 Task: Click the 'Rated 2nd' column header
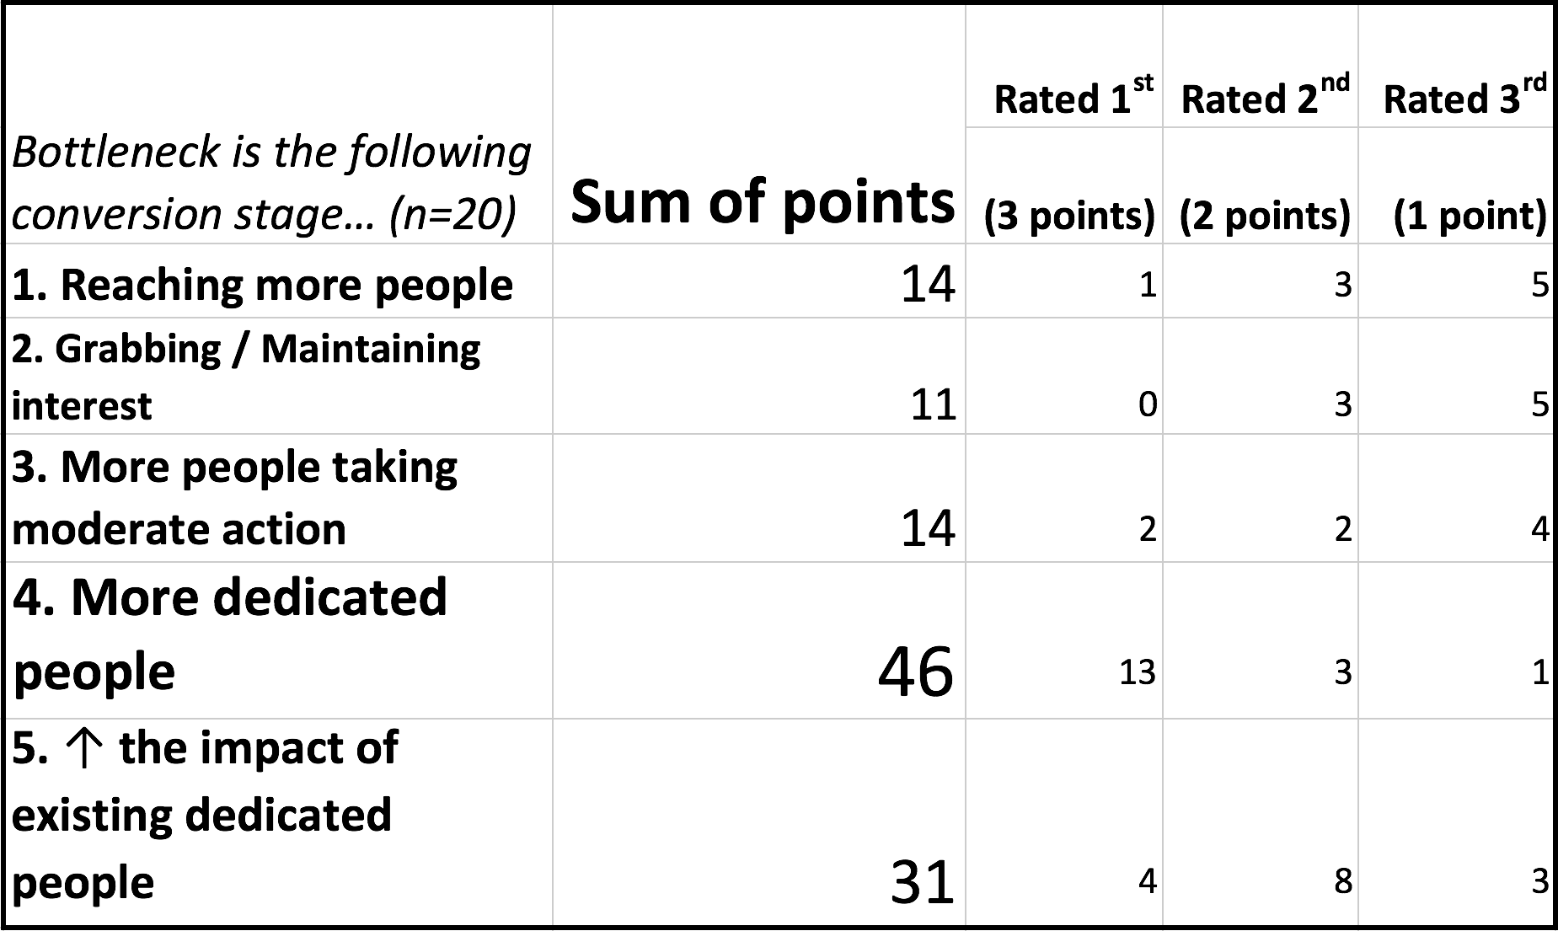[1261, 67]
